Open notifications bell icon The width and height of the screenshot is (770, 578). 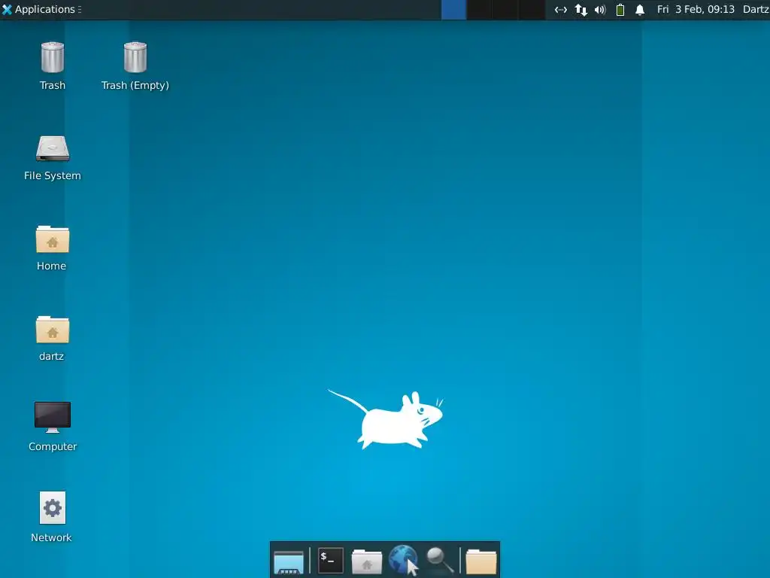pyautogui.click(x=640, y=9)
